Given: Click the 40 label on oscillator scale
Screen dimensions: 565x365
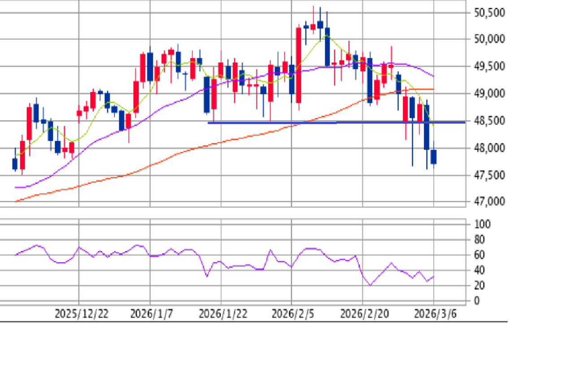Looking at the screenshot, I should point(480,271).
